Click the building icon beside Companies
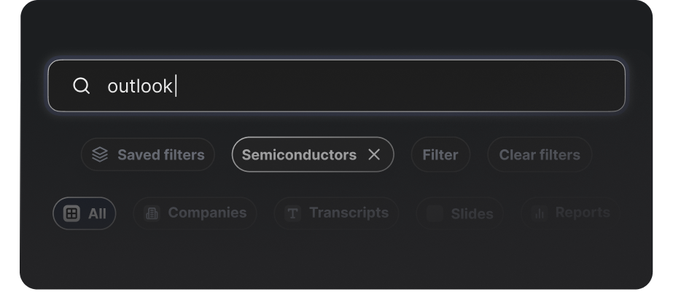This screenshot has width=673, height=308. [x=152, y=213]
